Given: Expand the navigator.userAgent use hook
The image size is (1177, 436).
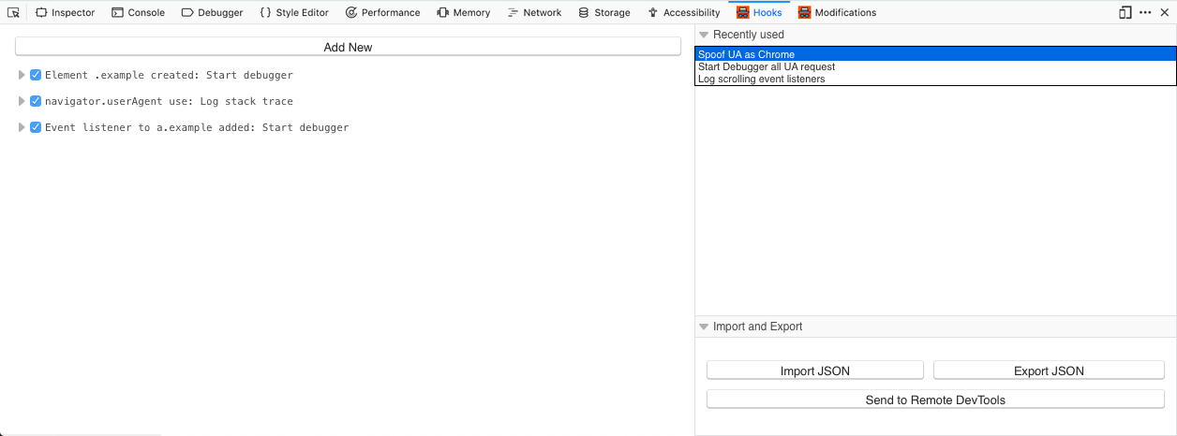Looking at the screenshot, I should point(22,101).
